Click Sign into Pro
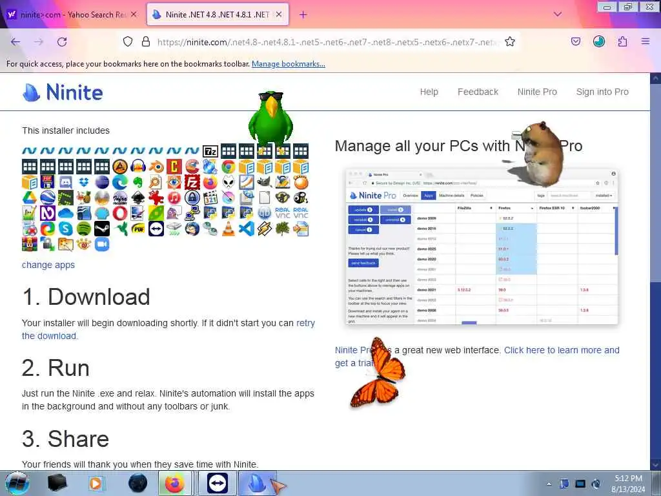 point(602,92)
